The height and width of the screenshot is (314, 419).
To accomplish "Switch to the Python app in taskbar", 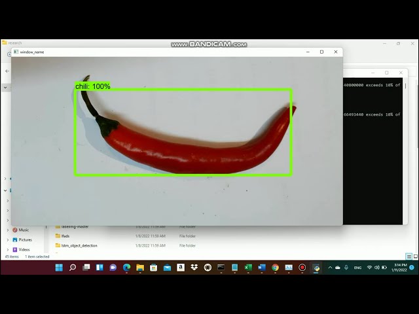I will point(316,268).
